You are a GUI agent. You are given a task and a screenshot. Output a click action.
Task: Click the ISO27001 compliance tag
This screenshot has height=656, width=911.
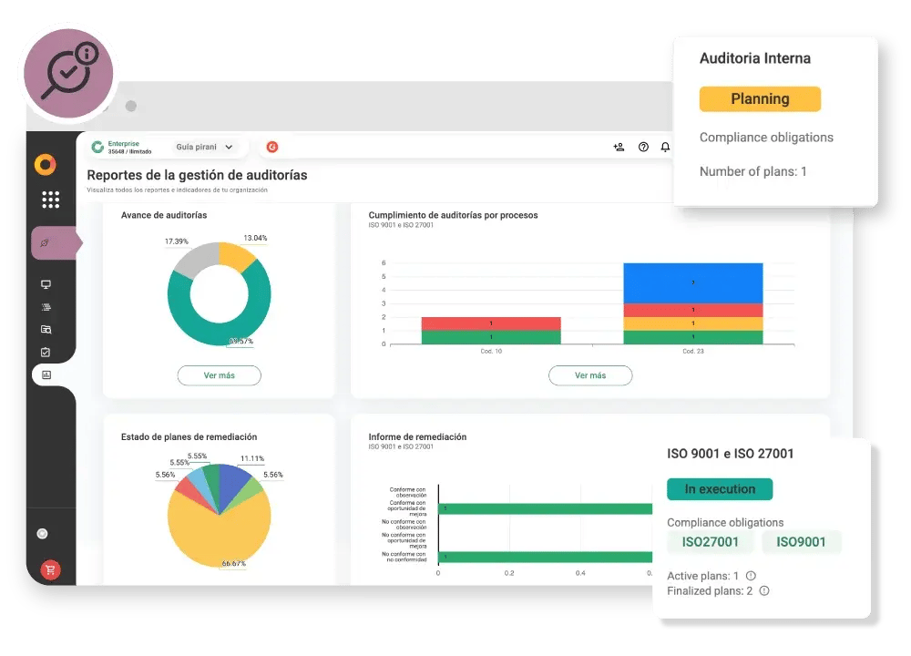click(x=710, y=542)
